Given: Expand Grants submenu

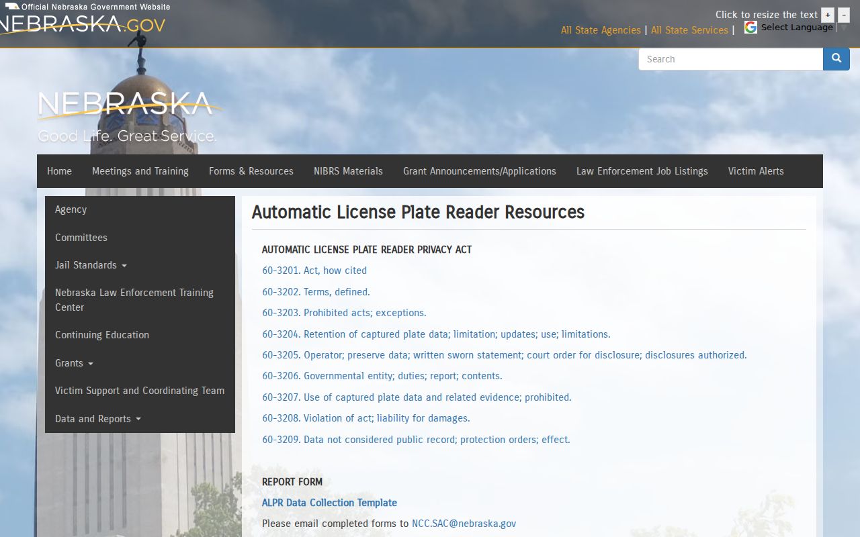Looking at the screenshot, I should click(x=74, y=363).
